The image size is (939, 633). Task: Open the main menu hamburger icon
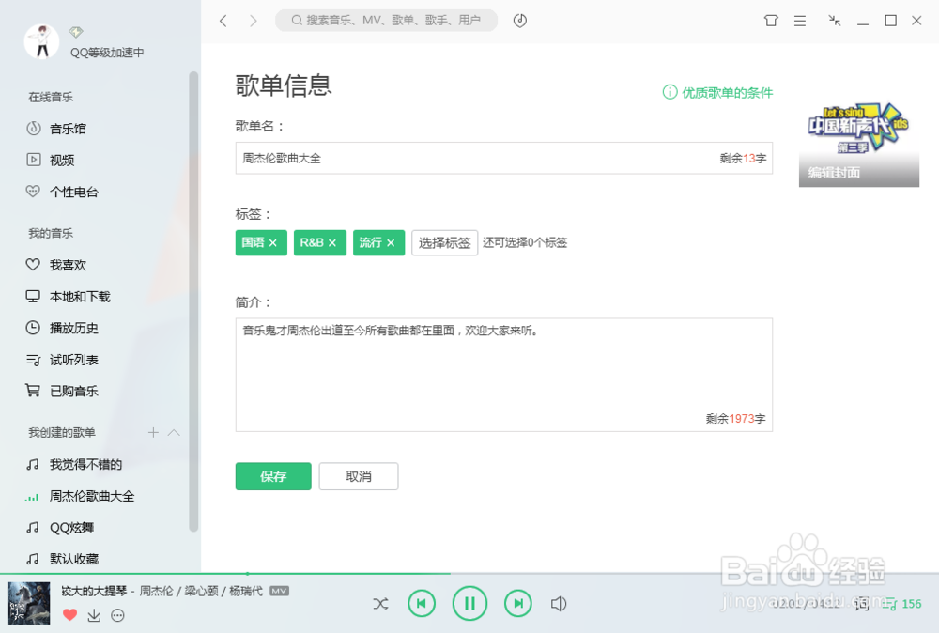(800, 20)
